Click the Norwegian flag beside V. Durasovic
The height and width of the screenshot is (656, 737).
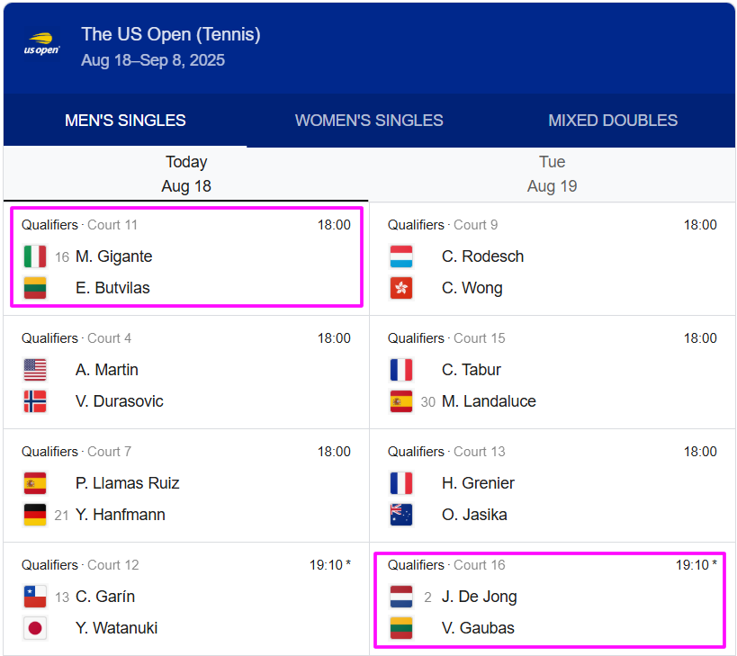35,401
